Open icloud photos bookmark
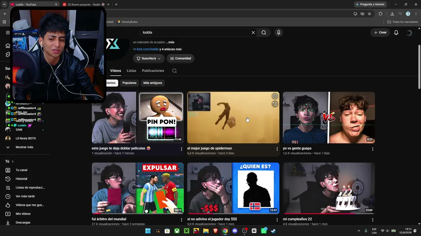The width and height of the screenshot is (421, 236). 127,22
